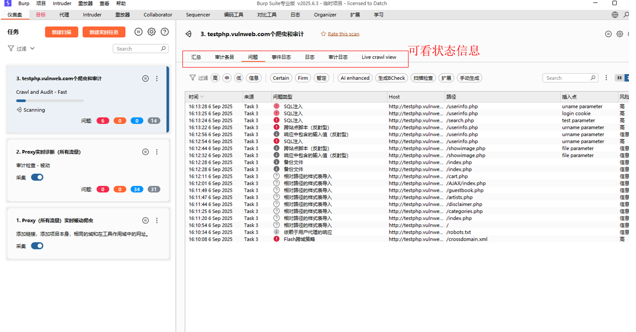Image resolution: width=636 pixels, height=332 pixels.
Task: Click the magnifier in the issues search box
Action: (593, 78)
